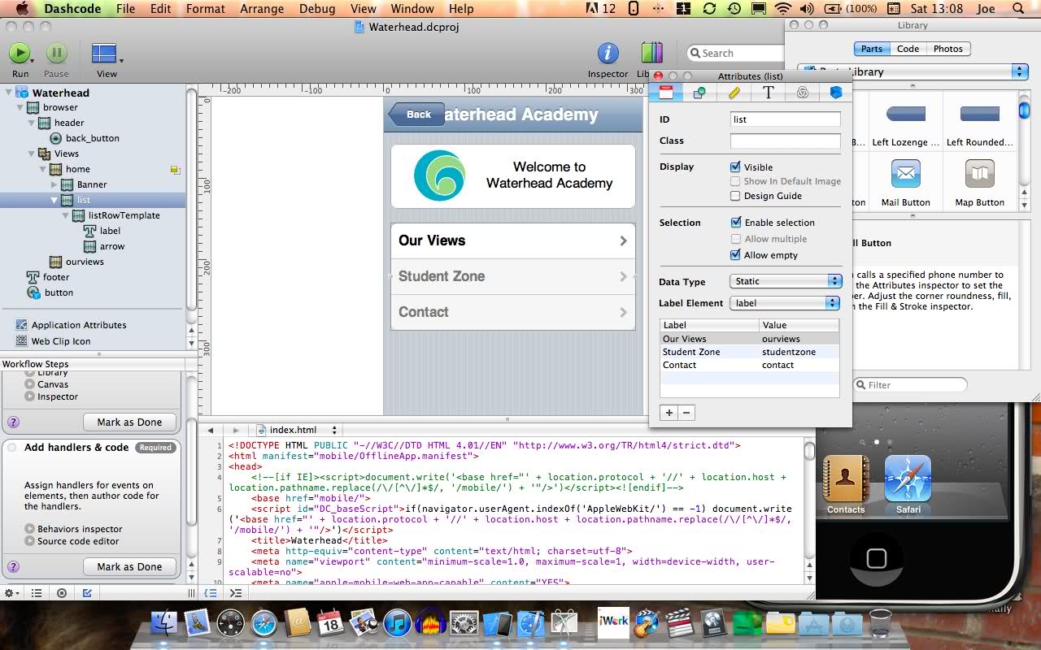The image size is (1041, 650).
Task: Run the Waterhead project
Action: point(20,54)
